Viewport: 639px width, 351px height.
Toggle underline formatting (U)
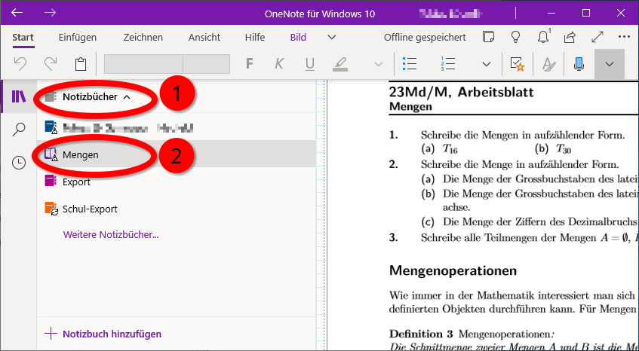[310, 64]
